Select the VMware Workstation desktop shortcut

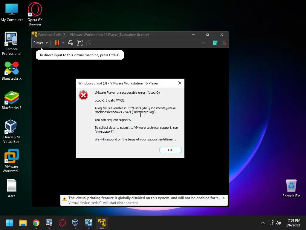(x=12, y=161)
